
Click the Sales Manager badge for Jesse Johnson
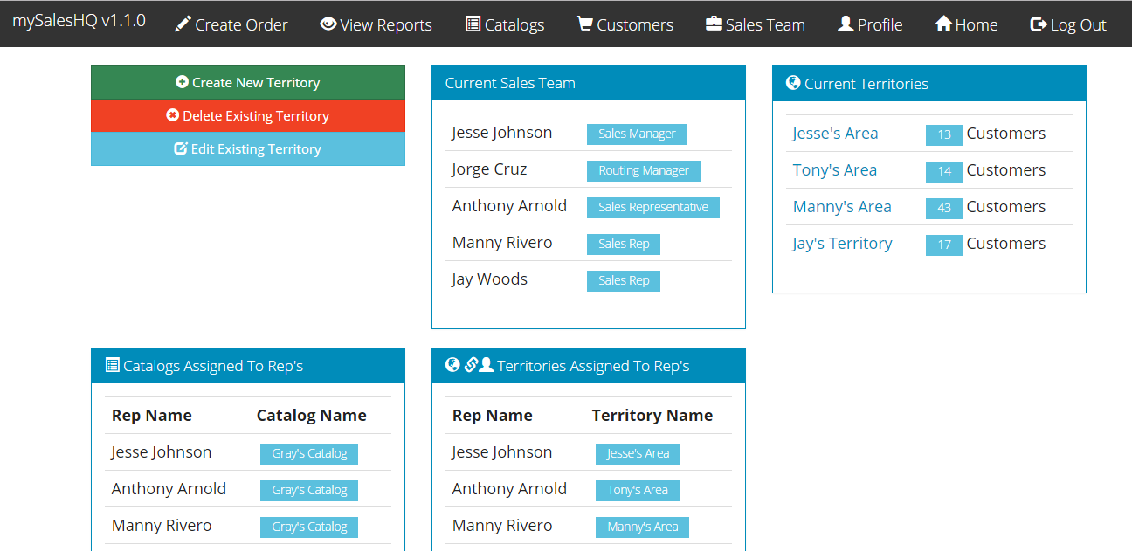pos(637,134)
